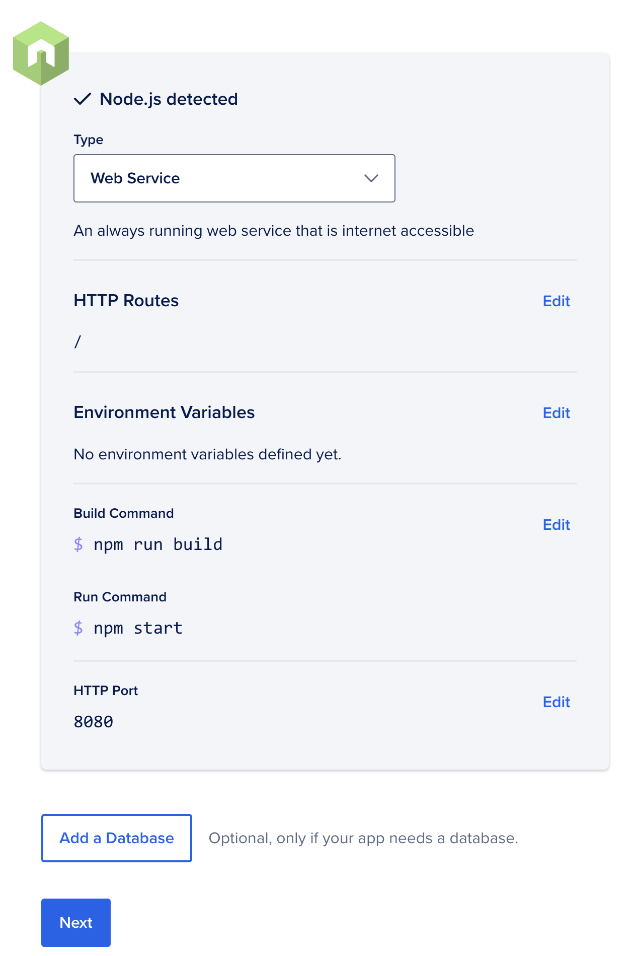Click the Add a Database button
This screenshot has height=956, width=639.
pyautogui.click(x=117, y=838)
